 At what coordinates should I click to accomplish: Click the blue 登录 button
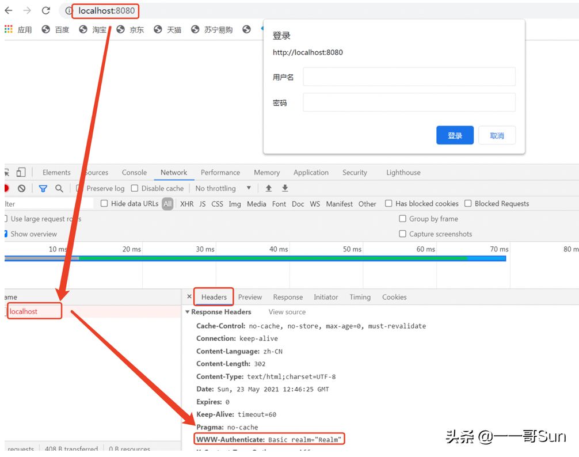click(455, 135)
